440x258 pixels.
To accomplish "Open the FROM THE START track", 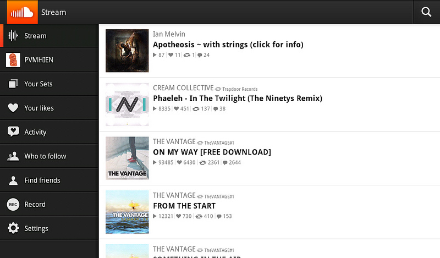I will pyautogui.click(x=184, y=206).
